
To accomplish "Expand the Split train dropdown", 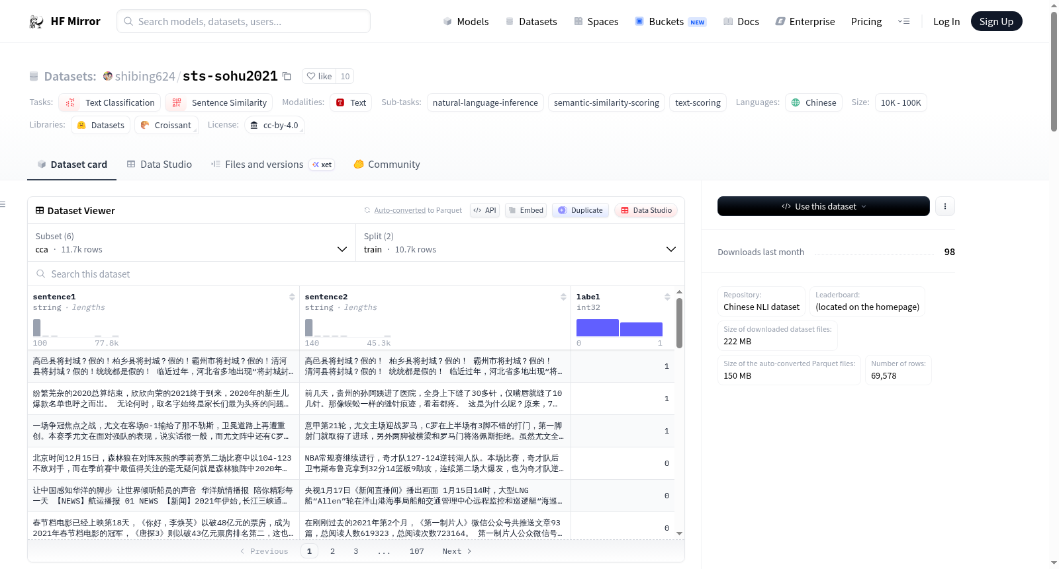I will (x=520, y=243).
